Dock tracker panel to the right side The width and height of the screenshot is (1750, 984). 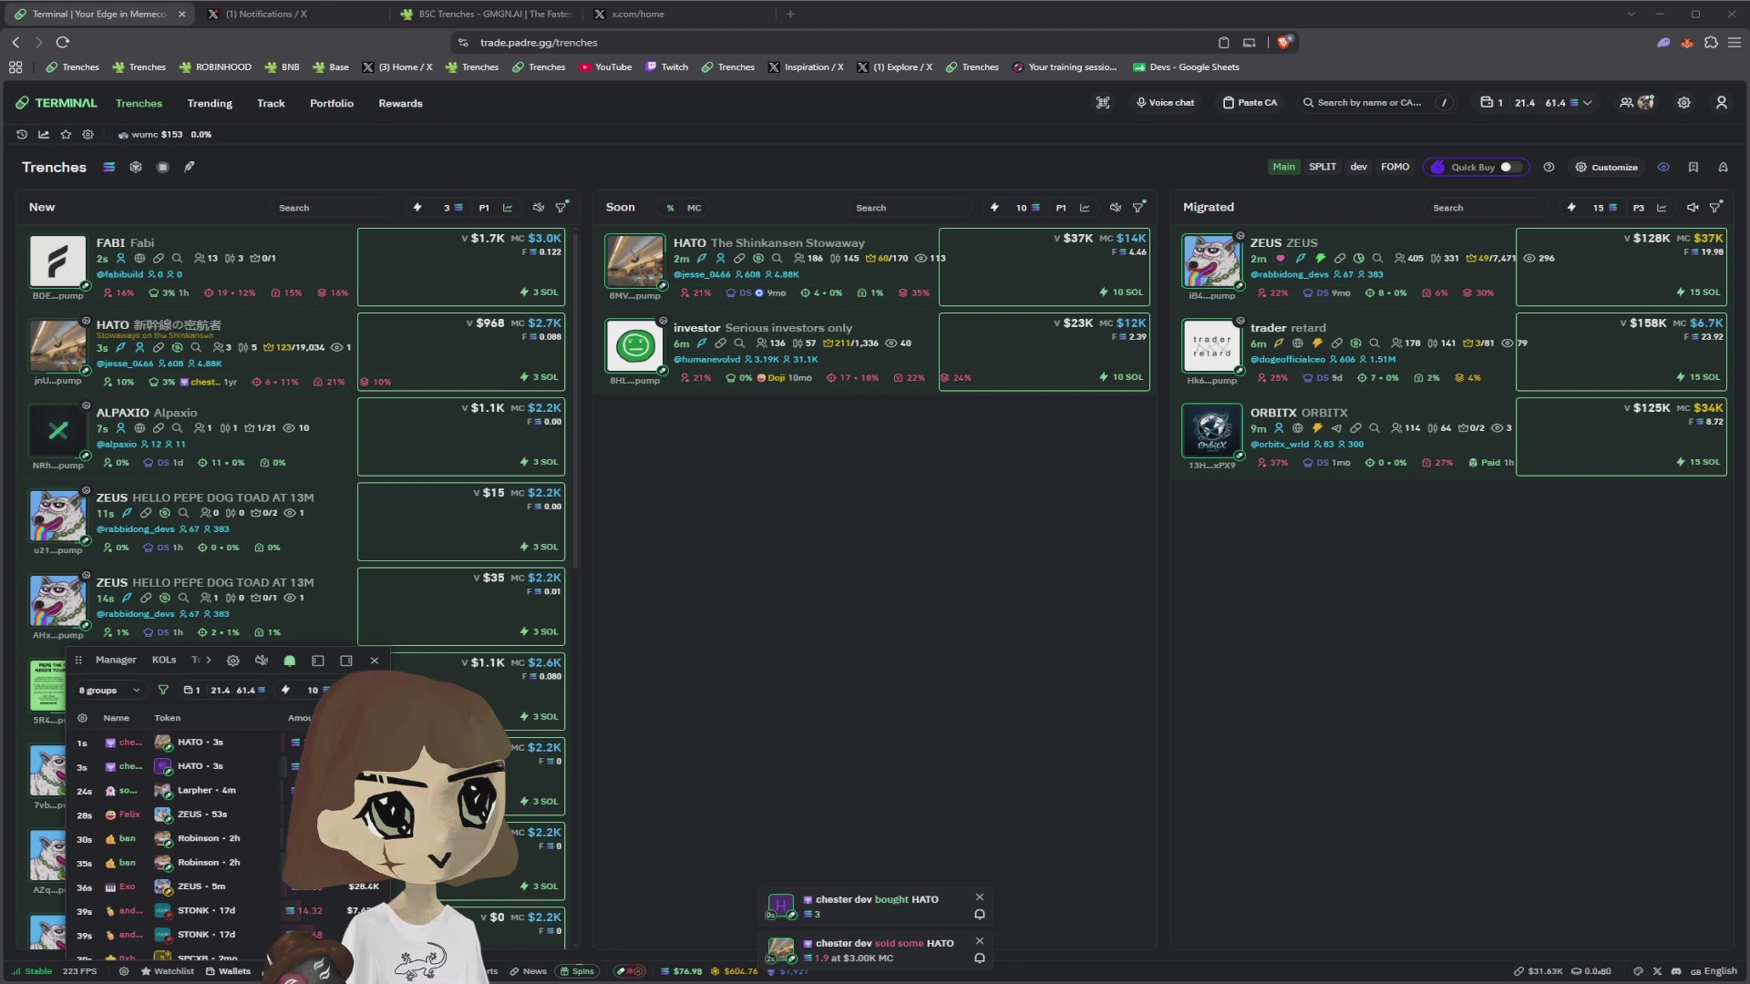click(x=346, y=661)
